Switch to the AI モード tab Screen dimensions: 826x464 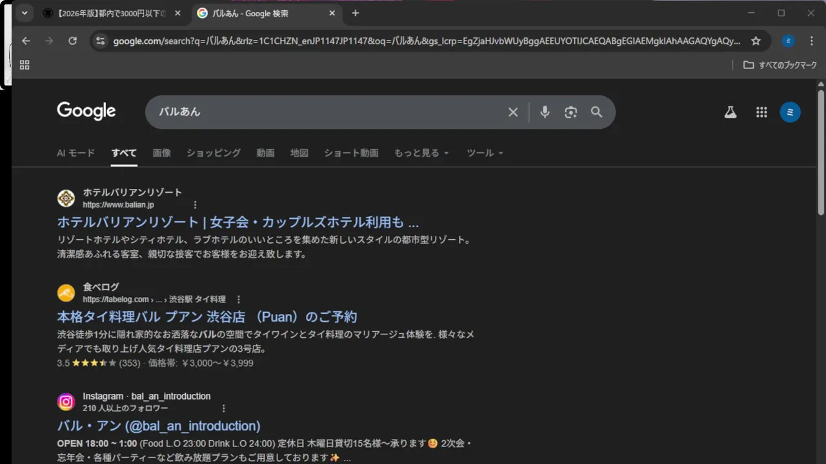(x=76, y=153)
